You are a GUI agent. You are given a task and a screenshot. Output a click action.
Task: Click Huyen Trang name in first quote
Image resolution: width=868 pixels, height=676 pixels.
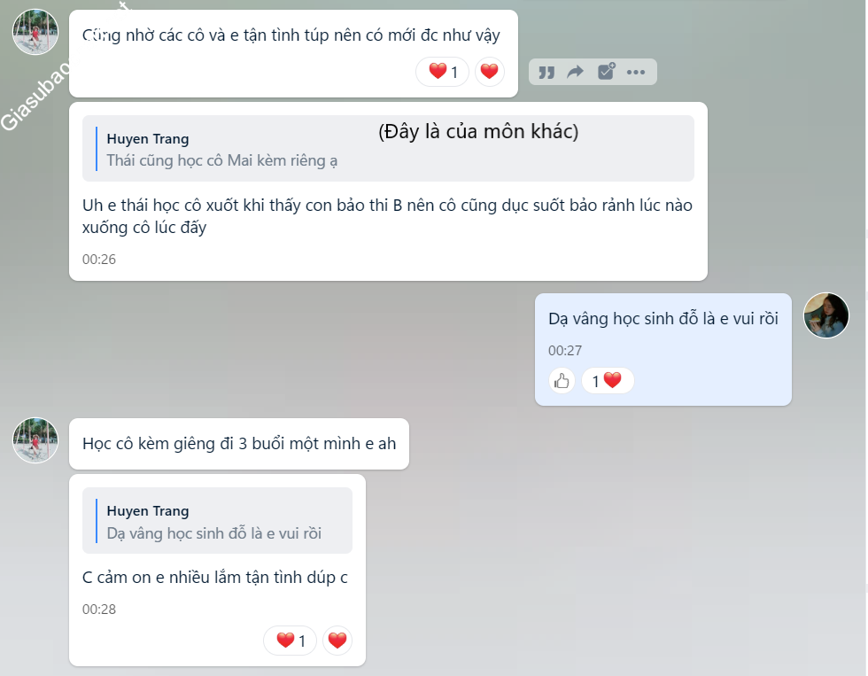pyautogui.click(x=148, y=138)
